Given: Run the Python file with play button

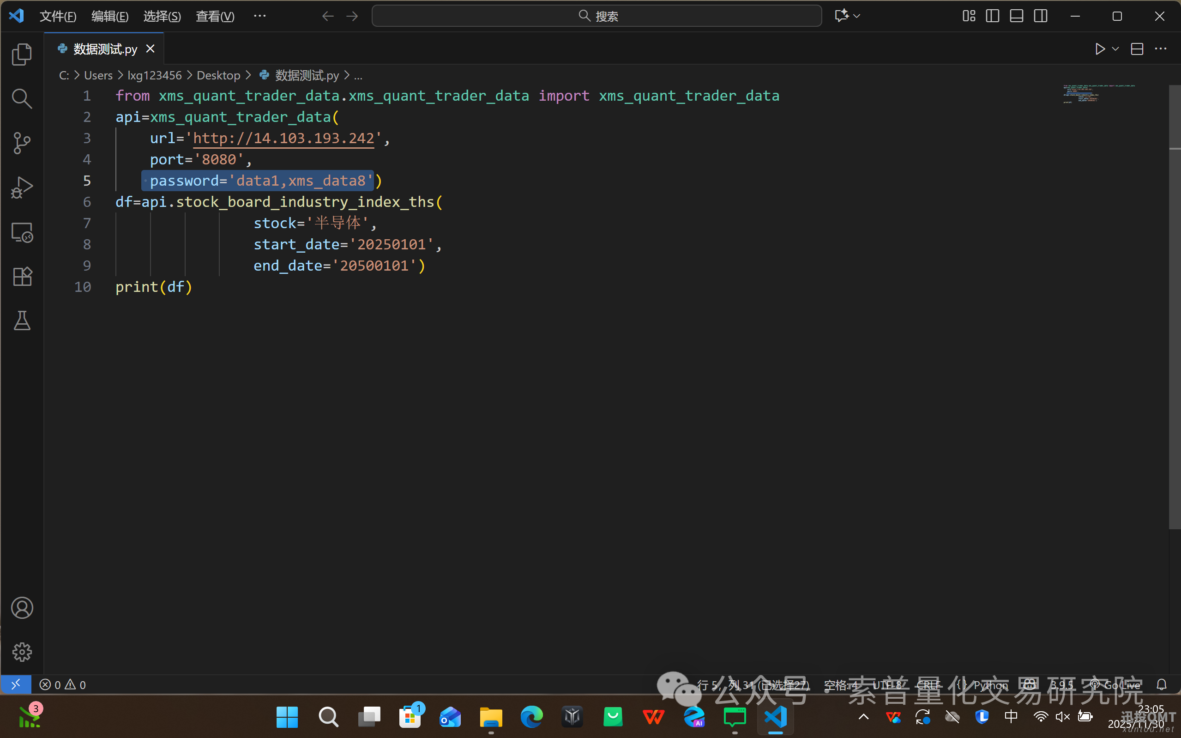Looking at the screenshot, I should click(1100, 49).
